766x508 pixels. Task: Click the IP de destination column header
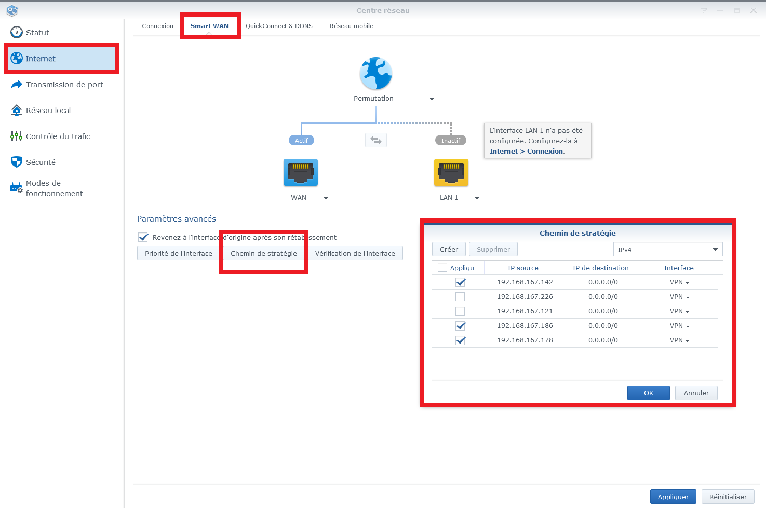point(601,268)
